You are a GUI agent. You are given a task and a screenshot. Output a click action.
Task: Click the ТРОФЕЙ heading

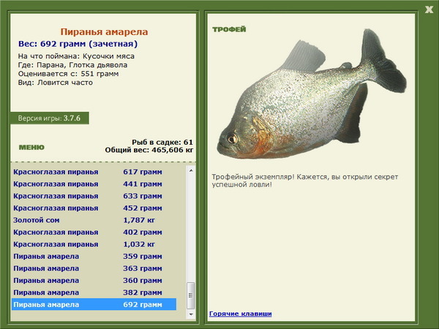click(229, 29)
